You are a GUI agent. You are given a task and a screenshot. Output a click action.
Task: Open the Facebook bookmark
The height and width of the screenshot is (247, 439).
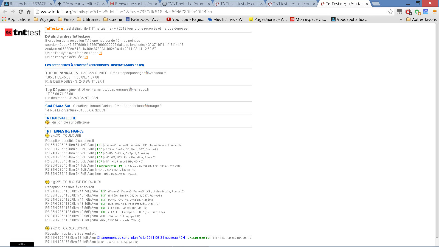pyautogui.click(x=143, y=19)
